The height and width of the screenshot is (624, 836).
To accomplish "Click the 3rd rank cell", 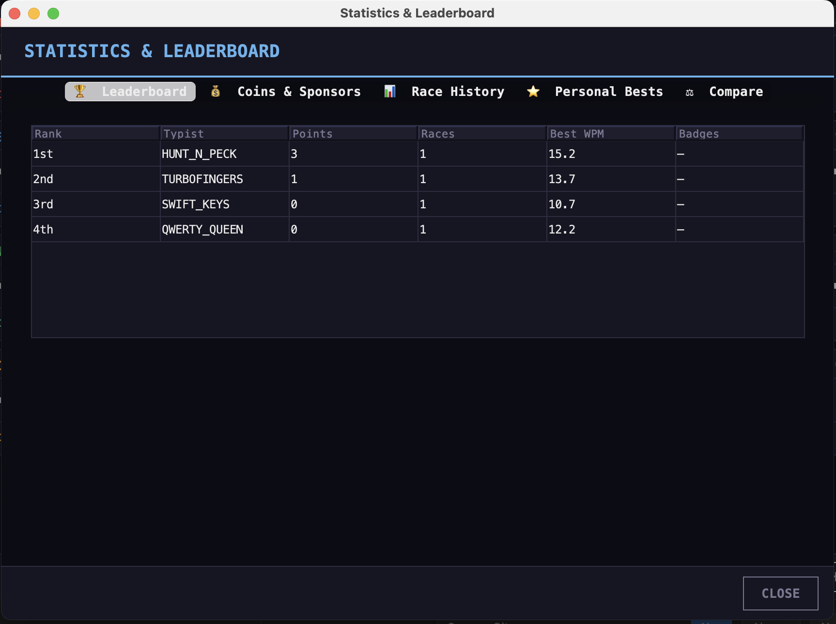I will [96, 204].
